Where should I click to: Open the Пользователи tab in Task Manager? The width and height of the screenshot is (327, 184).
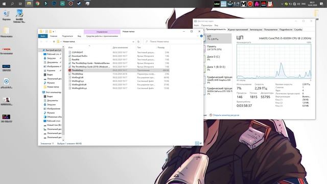(x=271, y=30)
